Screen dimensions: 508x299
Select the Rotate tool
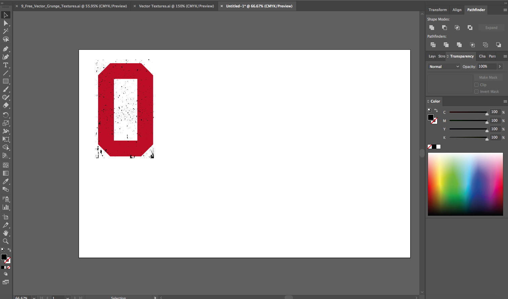[x=6, y=115]
